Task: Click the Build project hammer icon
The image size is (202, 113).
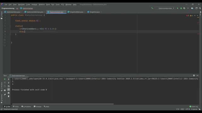Action: (x=152, y=8)
